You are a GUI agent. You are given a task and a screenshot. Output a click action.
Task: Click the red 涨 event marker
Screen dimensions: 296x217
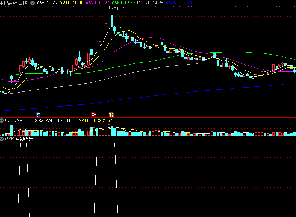pyautogui.click(x=94, y=114)
